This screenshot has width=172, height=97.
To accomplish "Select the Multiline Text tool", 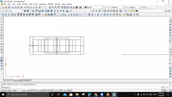I will (2, 69).
